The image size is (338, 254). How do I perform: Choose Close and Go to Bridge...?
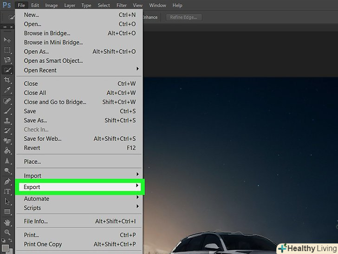pos(79,102)
